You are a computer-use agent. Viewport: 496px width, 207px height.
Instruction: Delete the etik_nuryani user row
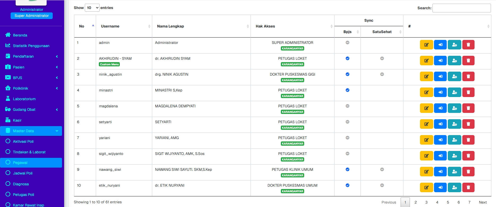[x=468, y=187]
